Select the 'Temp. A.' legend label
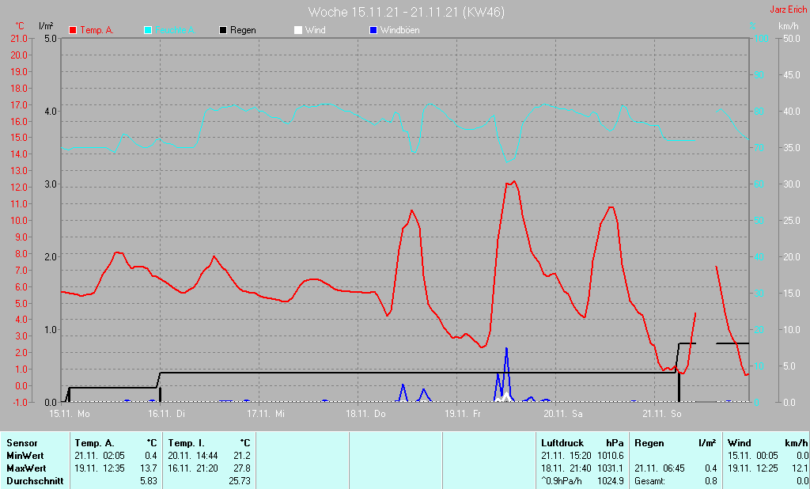Image resolution: width=810 pixels, height=489 pixels. click(x=97, y=31)
